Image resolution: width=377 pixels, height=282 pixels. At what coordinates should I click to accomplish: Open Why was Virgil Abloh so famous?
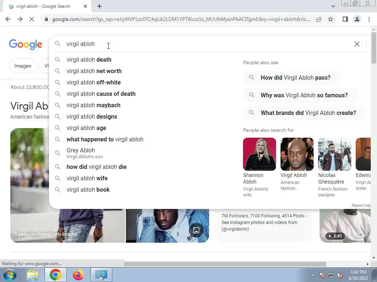[x=300, y=95]
